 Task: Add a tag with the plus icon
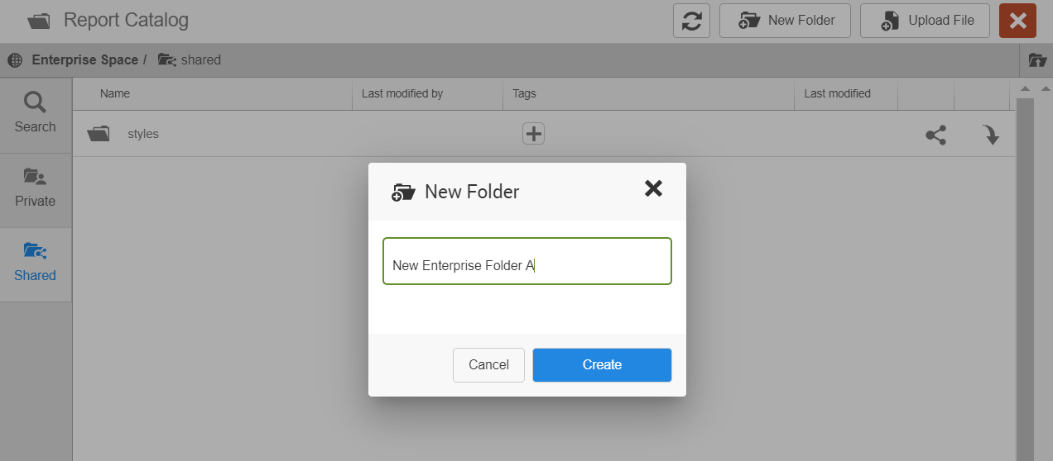click(533, 133)
